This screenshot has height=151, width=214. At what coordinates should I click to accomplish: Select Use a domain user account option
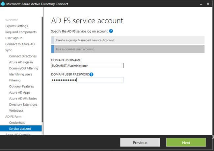coord(128,49)
